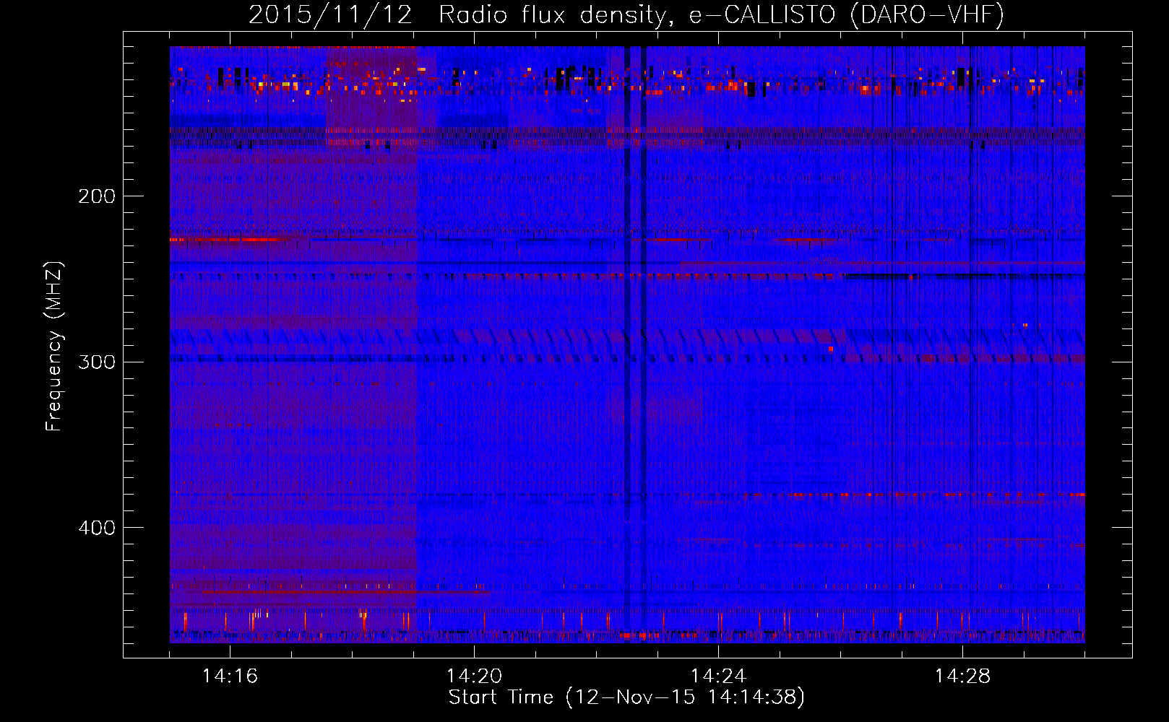The height and width of the screenshot is (722, 1169).
Task: Select the 400 frequency tick label
Action: (97, 528)
